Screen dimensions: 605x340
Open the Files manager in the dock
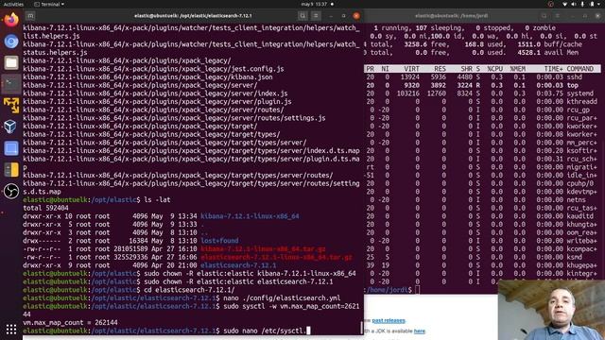pyautogui.click(x=11, y=62)
